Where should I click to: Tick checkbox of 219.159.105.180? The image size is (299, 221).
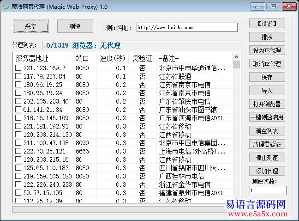click(x=18, y=176)
